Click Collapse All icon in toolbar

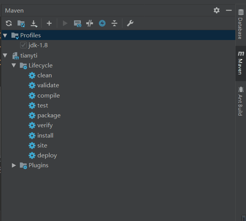point(114,23)
